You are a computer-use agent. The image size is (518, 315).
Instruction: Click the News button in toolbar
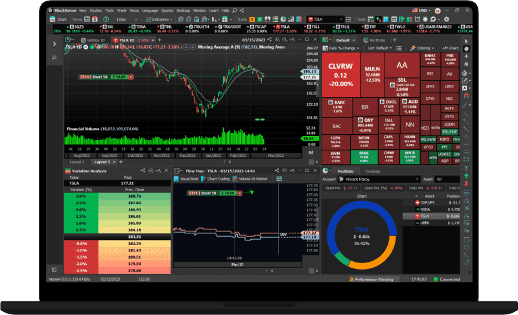(x=77, y=19)
